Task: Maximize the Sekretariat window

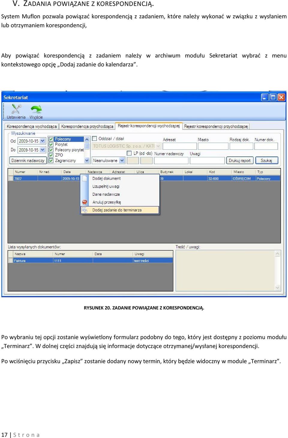Action: point(273,97)
